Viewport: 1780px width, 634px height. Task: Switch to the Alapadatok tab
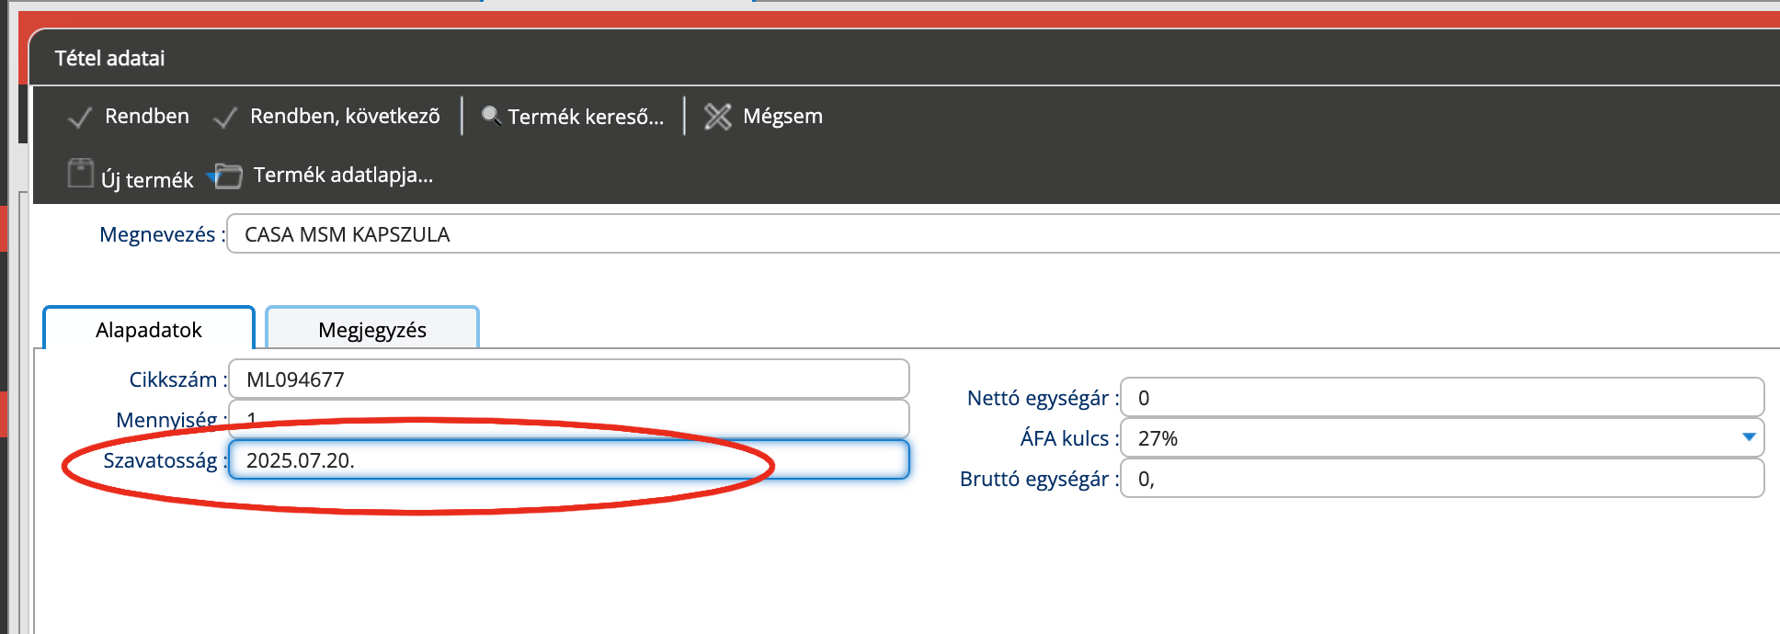[149, 329]
